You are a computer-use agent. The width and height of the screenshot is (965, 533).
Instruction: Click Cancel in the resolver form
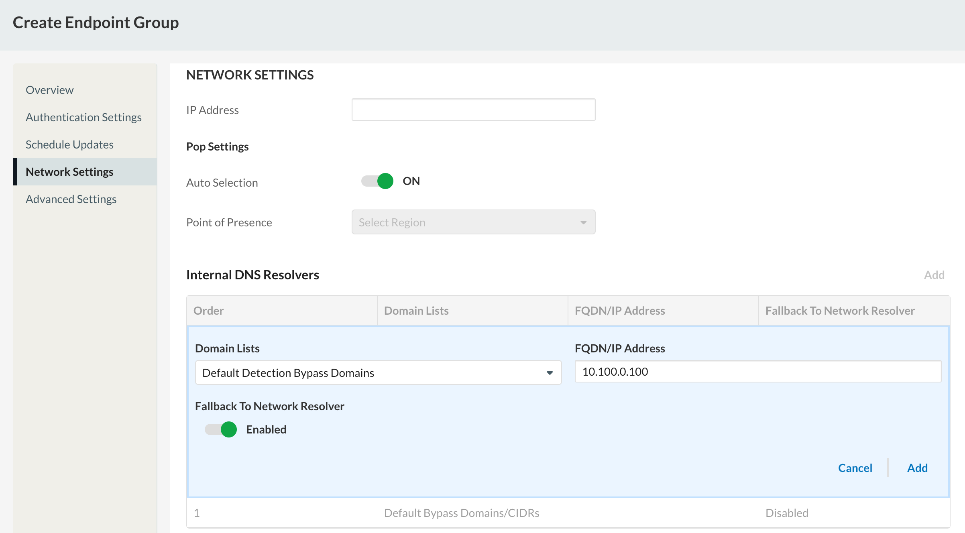[x=855, y=468]
